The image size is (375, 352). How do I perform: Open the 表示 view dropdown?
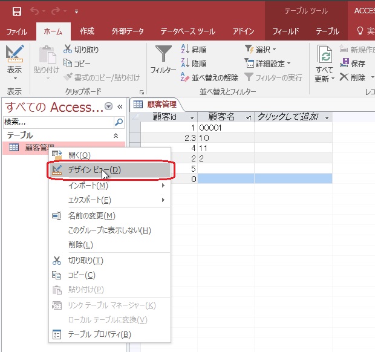[14, 70]
